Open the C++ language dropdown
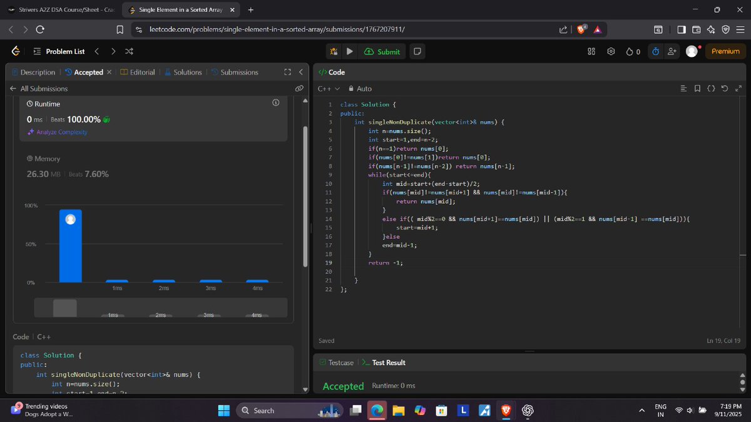This screenshot has height=422, width=751. pyautogui.click(x=329, y=88)
